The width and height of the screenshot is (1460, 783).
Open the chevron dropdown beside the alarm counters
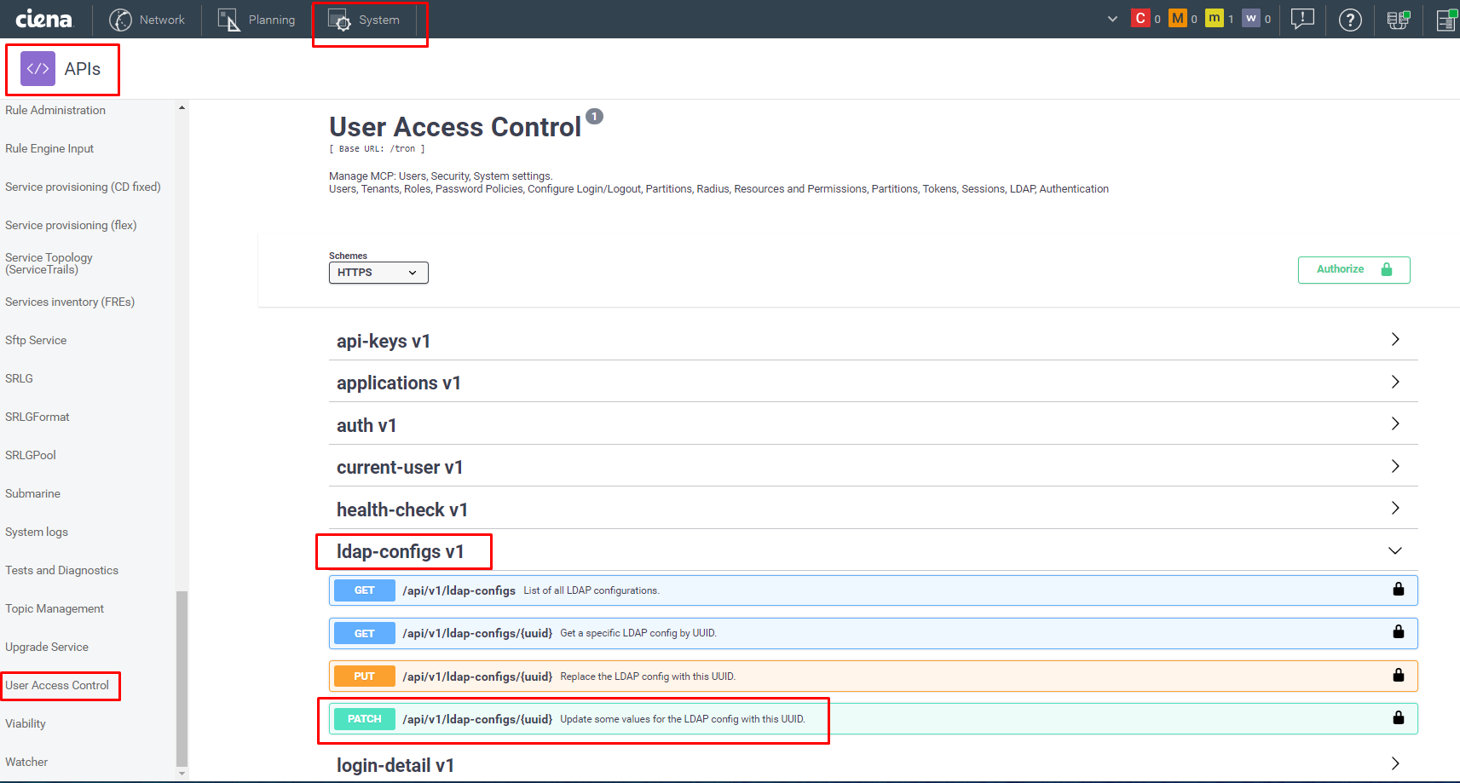click(x=1112, y=17)
